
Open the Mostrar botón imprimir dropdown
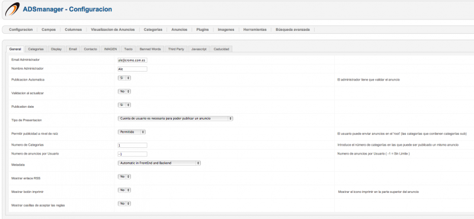click(124, 190)
